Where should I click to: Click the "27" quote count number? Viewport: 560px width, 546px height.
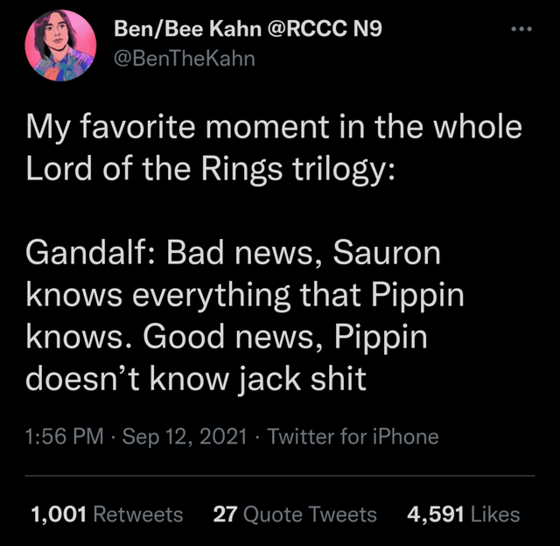(x=225, y=514)
